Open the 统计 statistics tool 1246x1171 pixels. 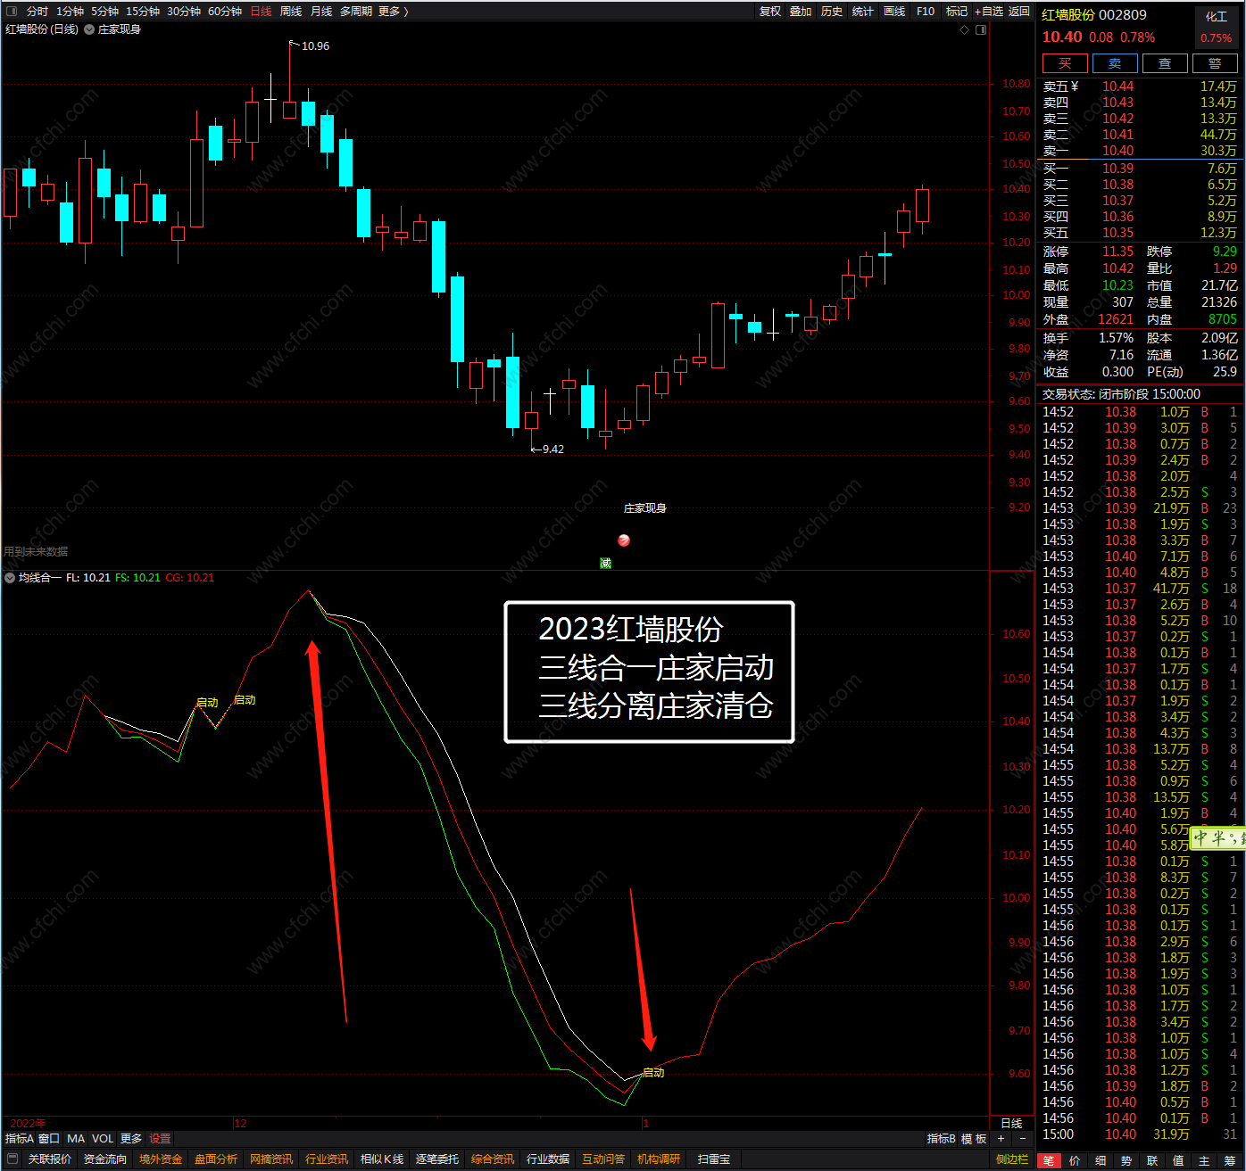click(862, 12)
